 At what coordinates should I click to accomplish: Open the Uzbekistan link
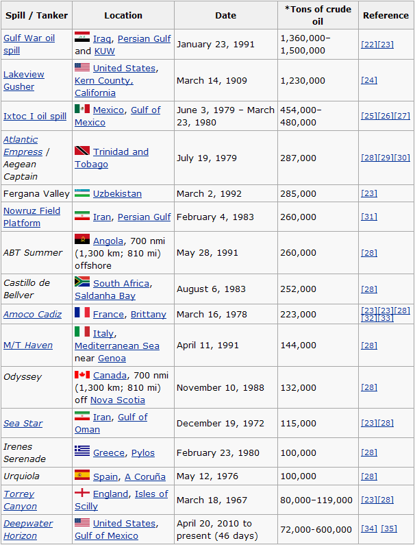tap(117, 193)
